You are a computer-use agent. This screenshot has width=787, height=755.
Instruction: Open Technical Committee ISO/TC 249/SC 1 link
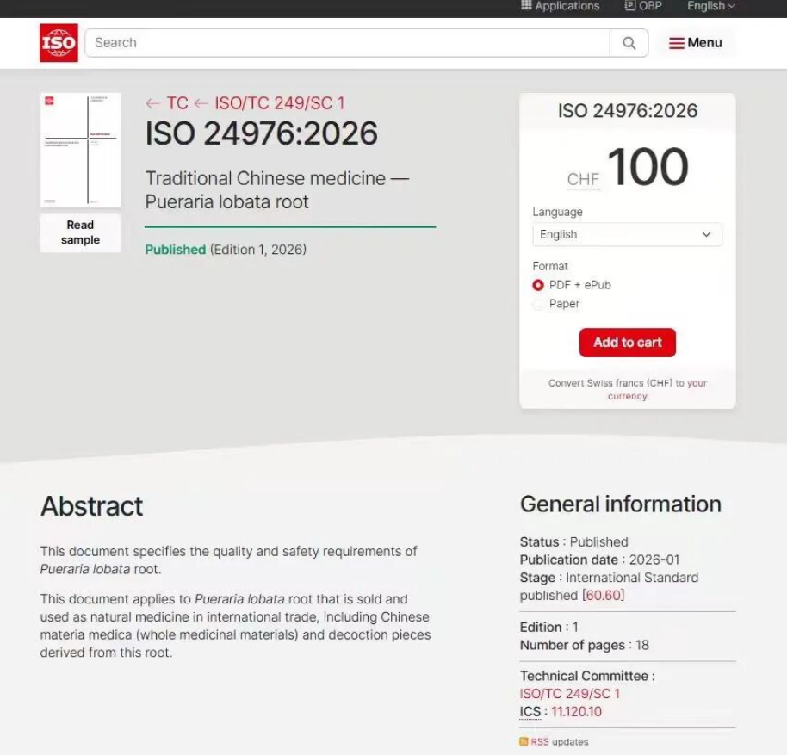(569, 694)
